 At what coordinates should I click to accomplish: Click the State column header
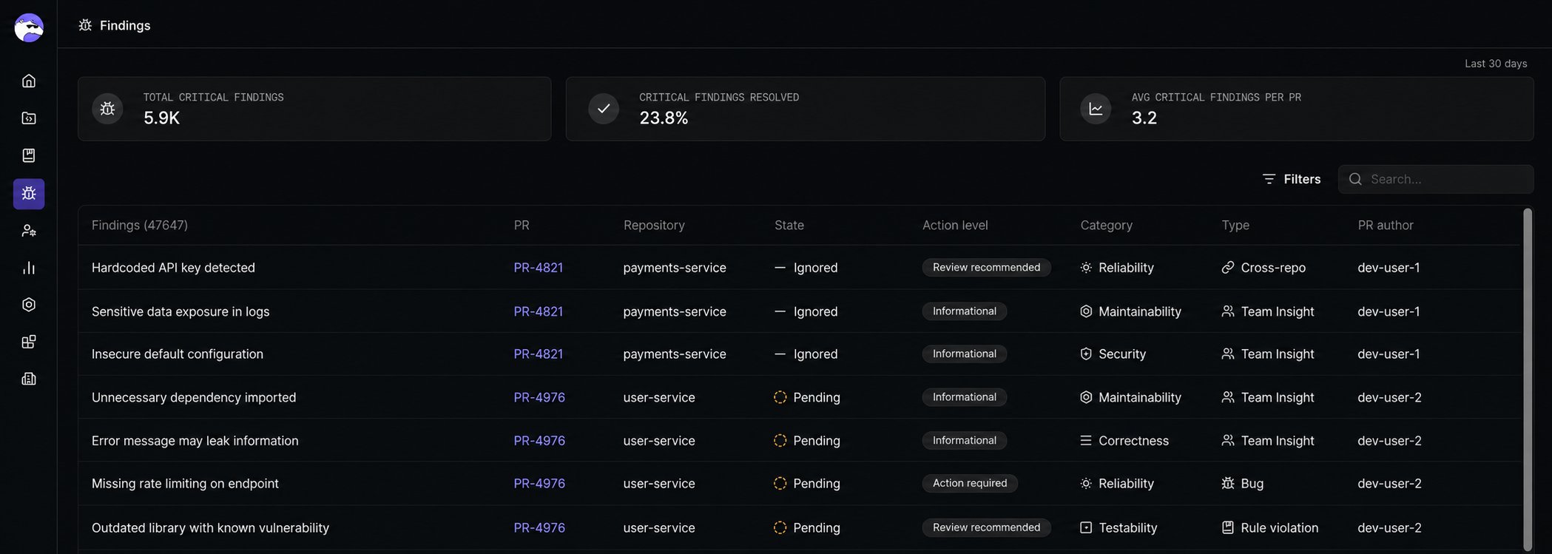[x=789, y=225]
